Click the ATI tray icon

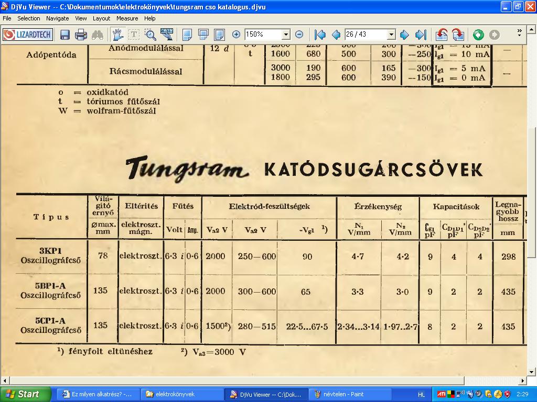[x=442, y=394]
